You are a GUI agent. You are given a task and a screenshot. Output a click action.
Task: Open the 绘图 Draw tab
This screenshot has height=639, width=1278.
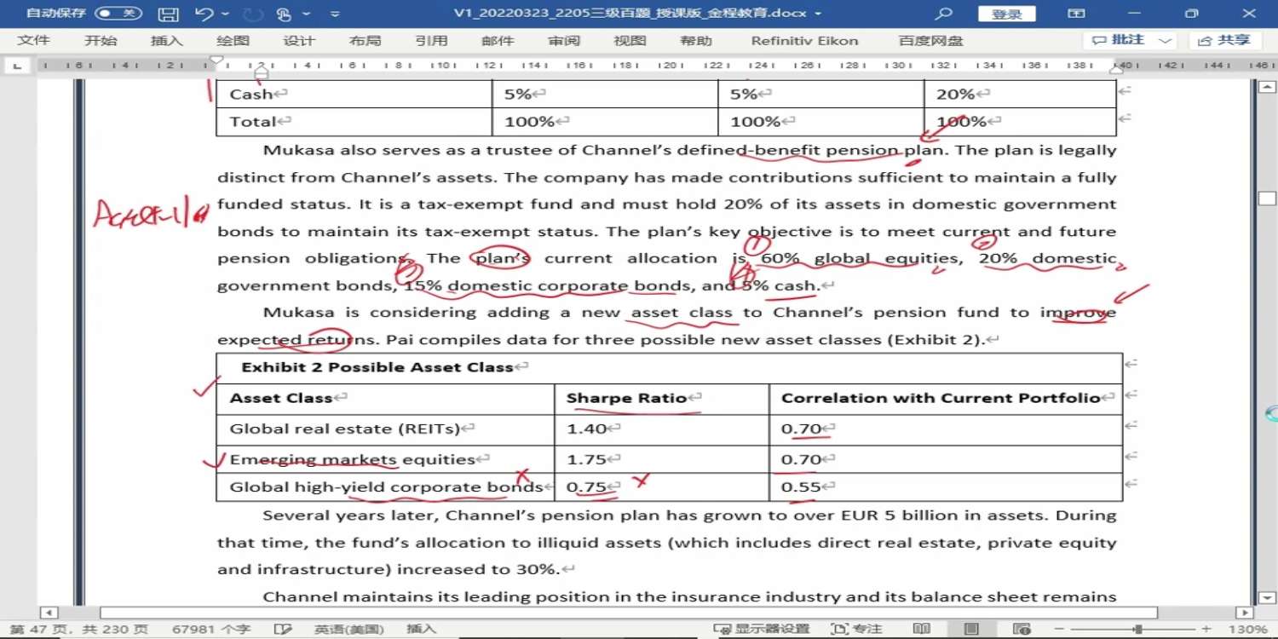(x=233, y=41)
